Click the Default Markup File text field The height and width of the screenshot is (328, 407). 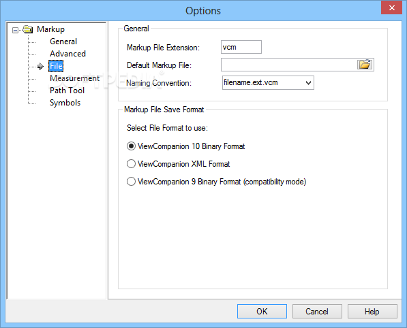[x=289, y=65]
